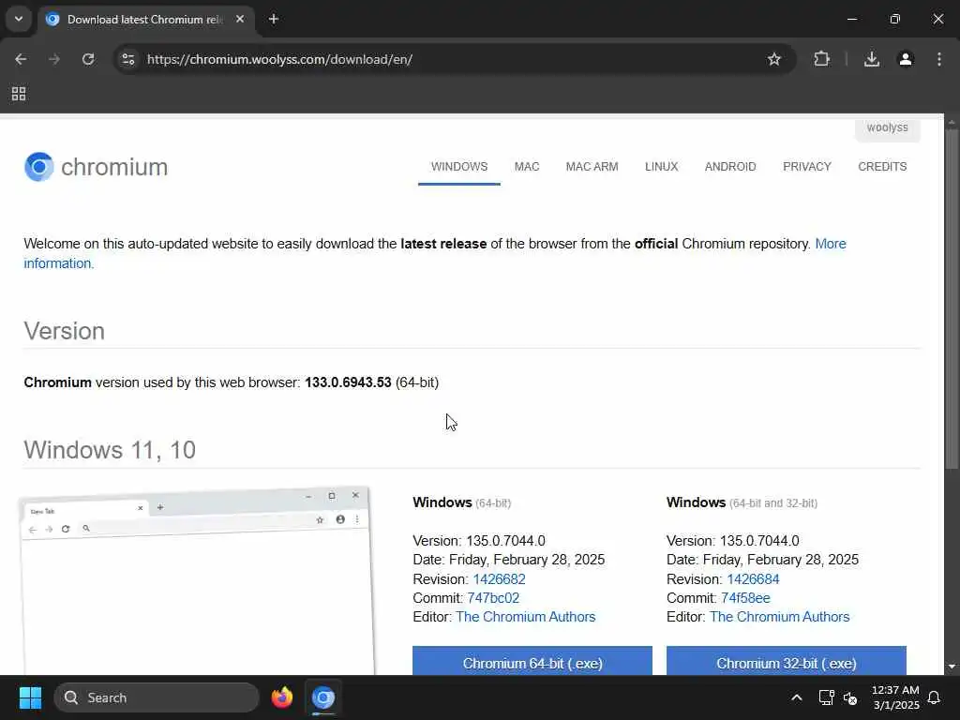
Task: Click the page vertical scrollbar thumb
Action: click(952, 300)
